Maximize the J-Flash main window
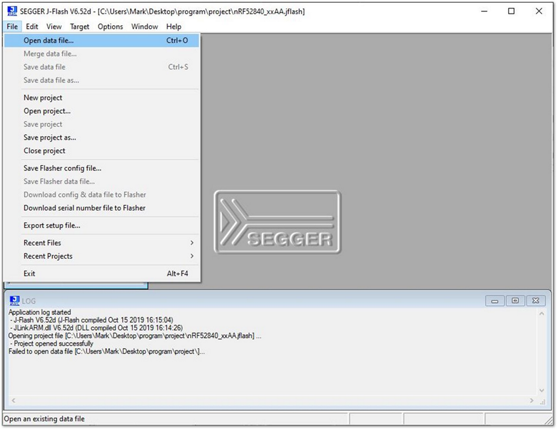 [511, 11]
